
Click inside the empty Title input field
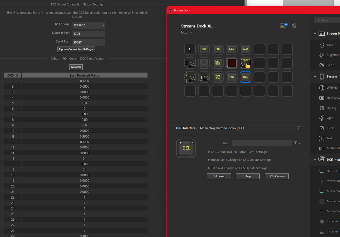262,143
